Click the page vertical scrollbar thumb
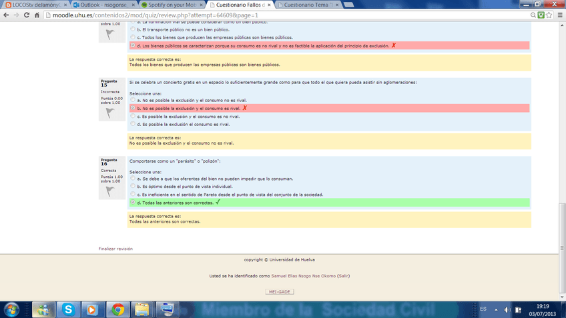566x318 pixels. (x=562, y=249)
